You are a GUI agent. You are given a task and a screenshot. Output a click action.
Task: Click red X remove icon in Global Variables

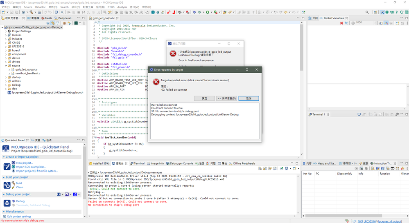[341, 23]
